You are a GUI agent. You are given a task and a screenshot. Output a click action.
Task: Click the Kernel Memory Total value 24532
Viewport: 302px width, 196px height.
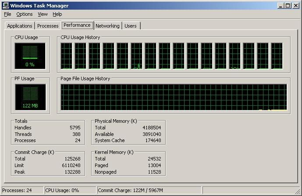pos(154,159)
